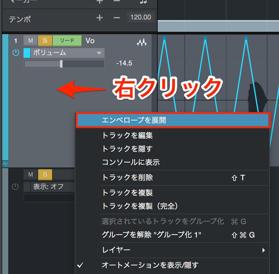The image size is (279, 274).
Task: Click the -14.5 volume value
Action: pos(124,63)
